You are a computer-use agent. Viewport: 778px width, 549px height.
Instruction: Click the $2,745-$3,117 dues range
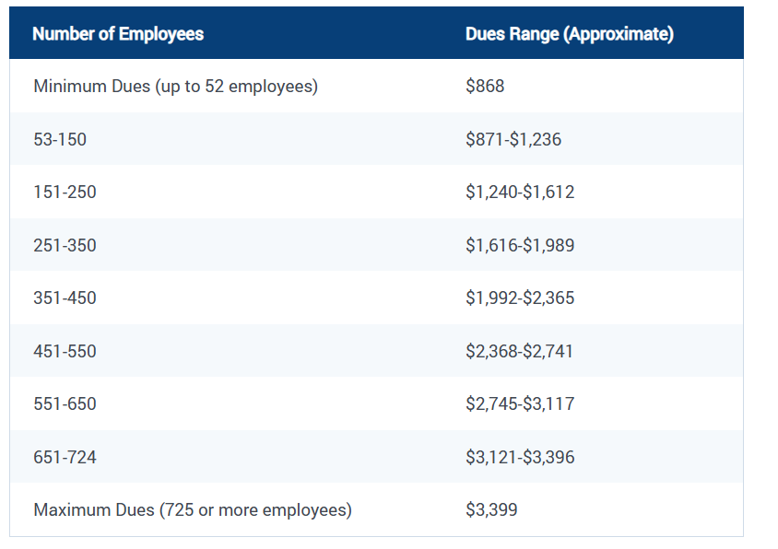click(x=520, y=404)
